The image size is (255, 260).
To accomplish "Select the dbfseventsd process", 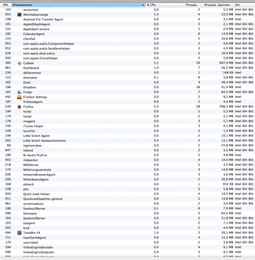I will pos(32,73).
